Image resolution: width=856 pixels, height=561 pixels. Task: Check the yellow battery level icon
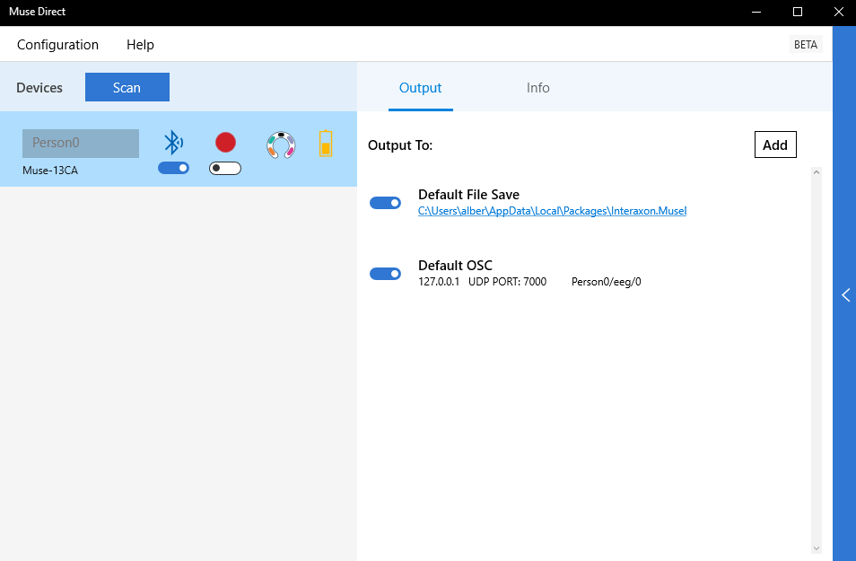click(x=326, y=144)
